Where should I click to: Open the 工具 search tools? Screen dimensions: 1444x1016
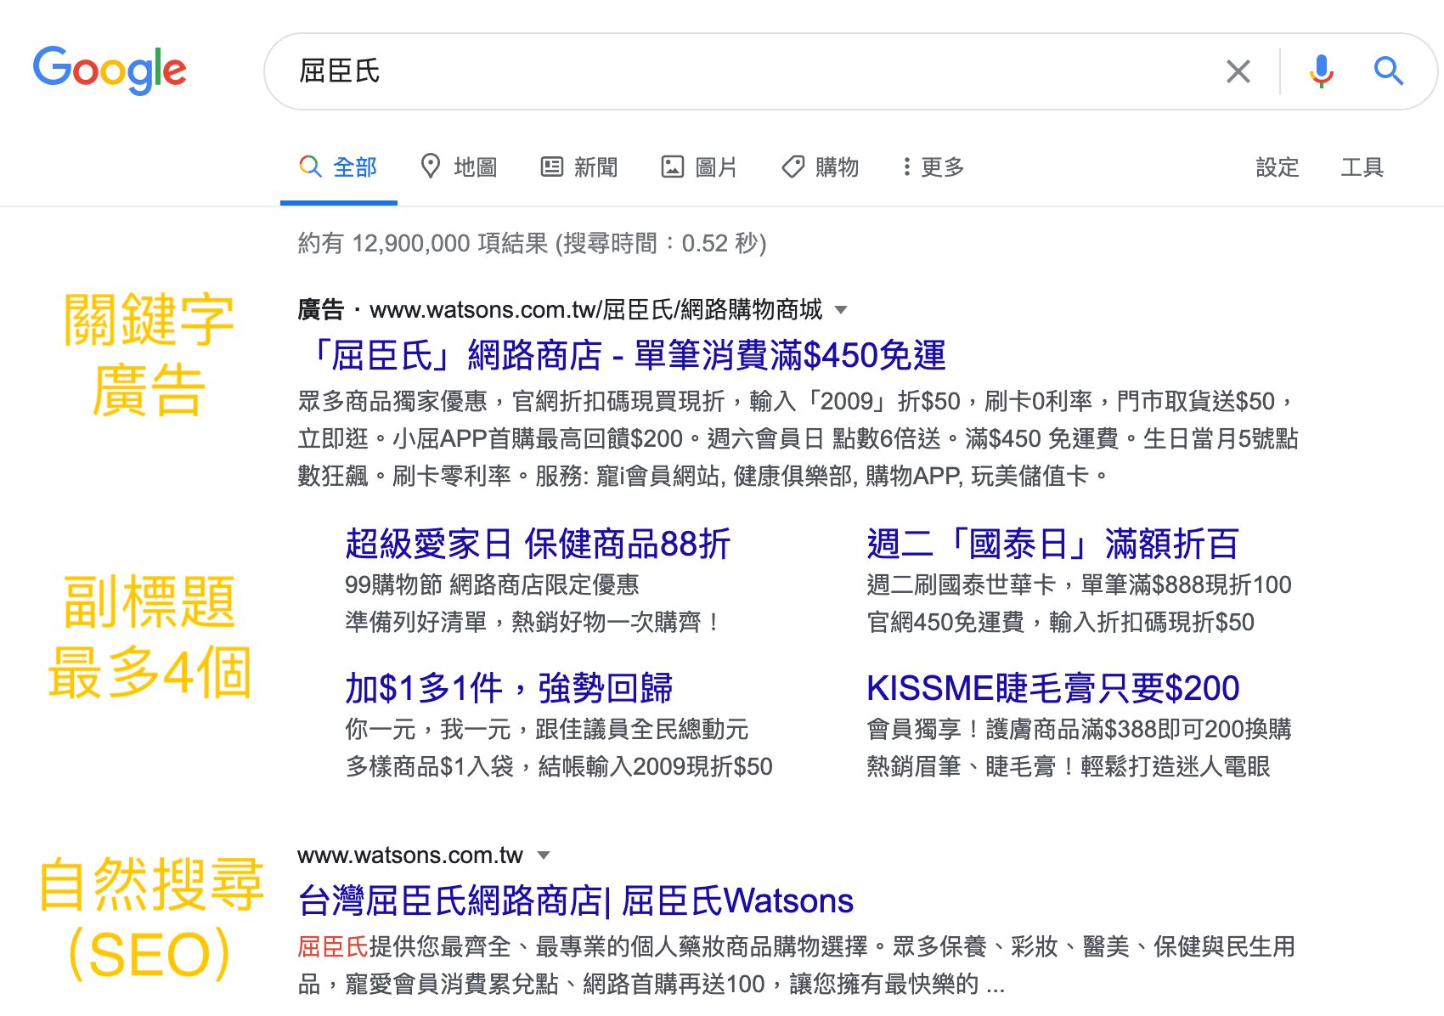click(1362, 167)
